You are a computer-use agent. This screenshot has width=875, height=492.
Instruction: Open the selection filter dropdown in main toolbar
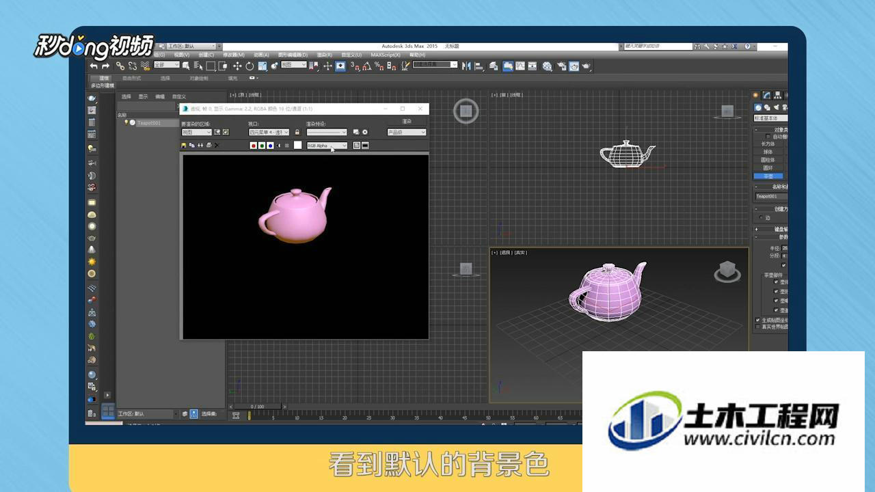167,65
